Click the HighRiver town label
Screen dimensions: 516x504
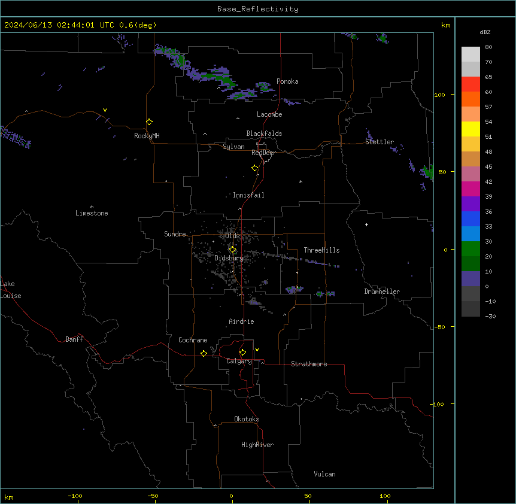tap(257, 445)
